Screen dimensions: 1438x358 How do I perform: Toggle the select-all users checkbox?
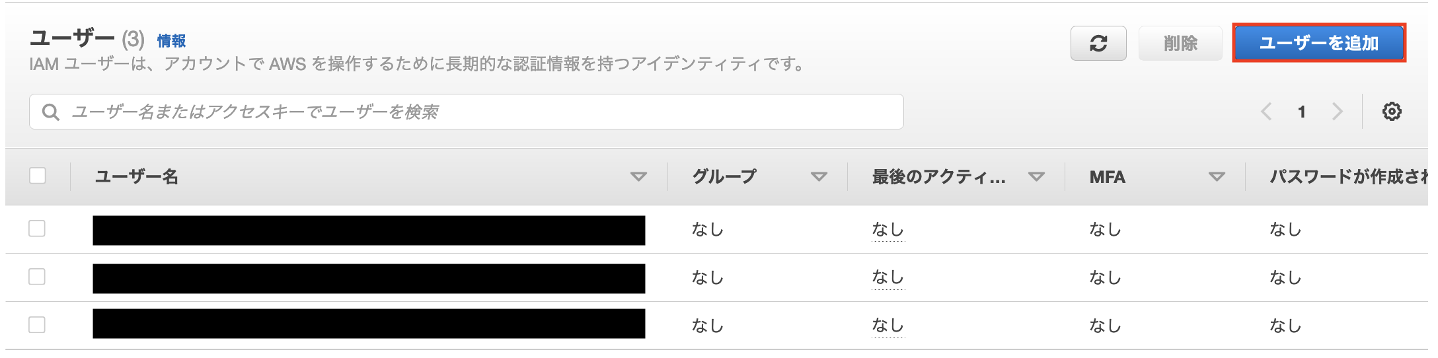[38, 176]
